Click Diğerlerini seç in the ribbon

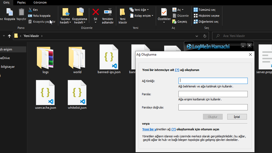(206, 22)
